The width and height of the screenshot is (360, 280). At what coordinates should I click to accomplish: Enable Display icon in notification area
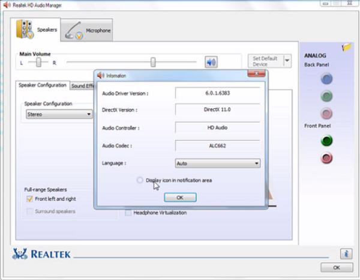pos(140,180)
